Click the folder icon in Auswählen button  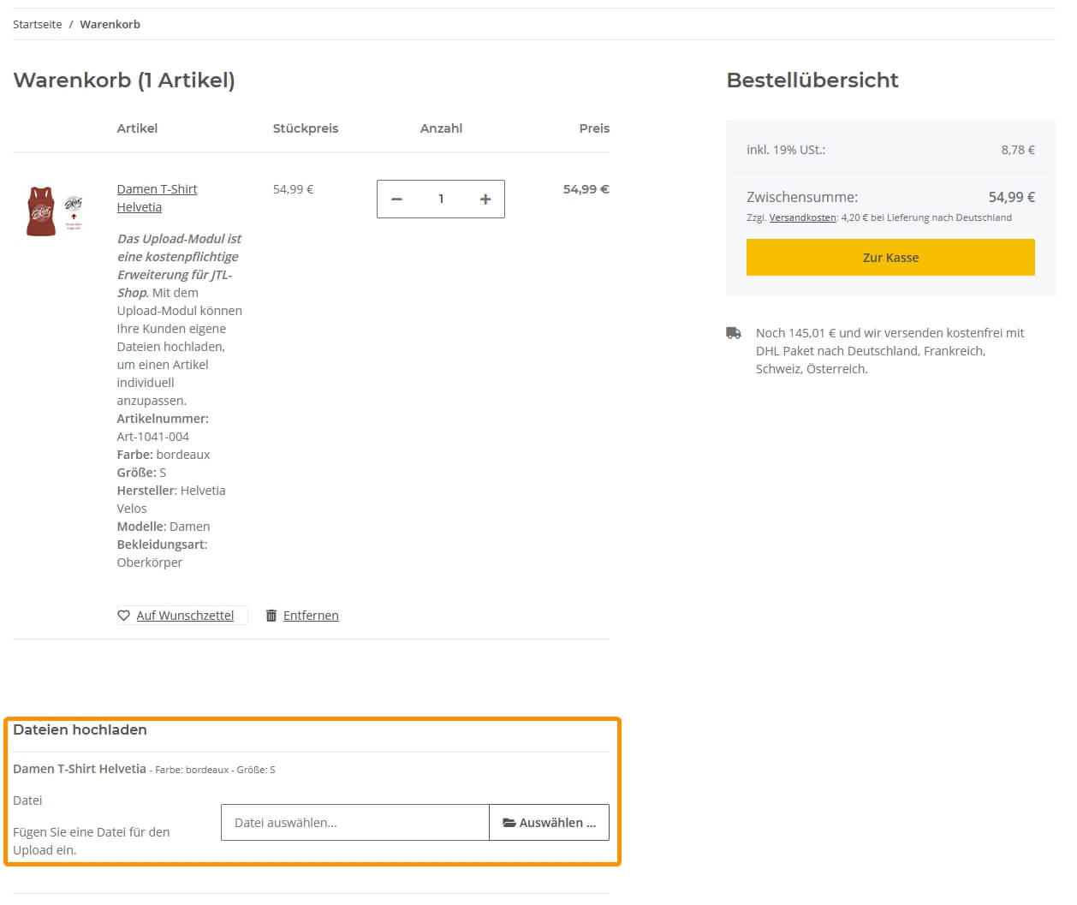pyautogui.click(x=509, y=823)
